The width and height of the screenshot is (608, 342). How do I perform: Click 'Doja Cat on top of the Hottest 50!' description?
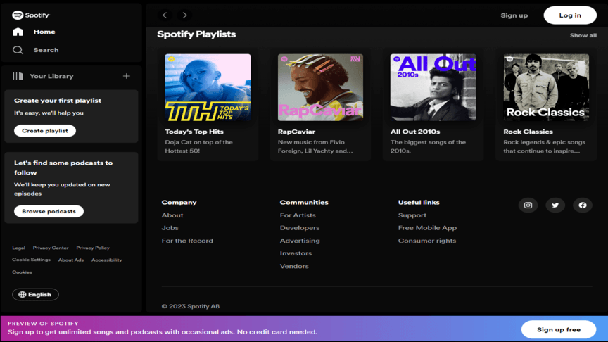click(x=199, y=146)
